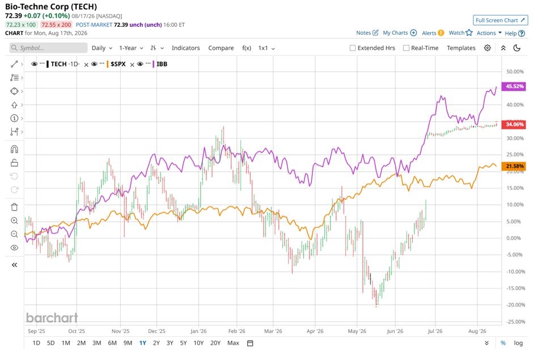The height and width of the screenshot is (351, 533).
Task: Select the 5Y time range
Action: coord(183,343)
